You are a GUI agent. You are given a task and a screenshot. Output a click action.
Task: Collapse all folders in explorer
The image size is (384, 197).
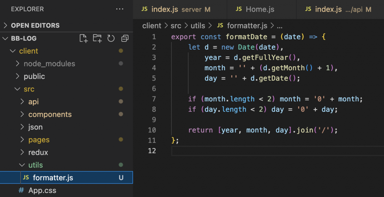pos(125,38)
